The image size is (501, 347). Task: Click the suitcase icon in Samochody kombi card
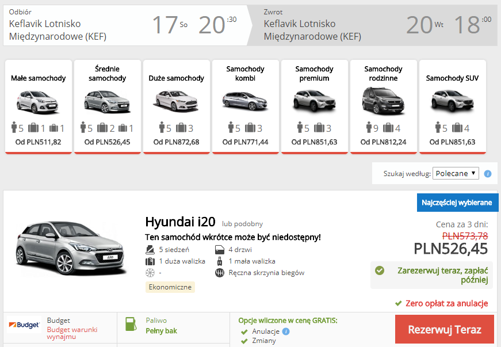click(x=250, y=128)
